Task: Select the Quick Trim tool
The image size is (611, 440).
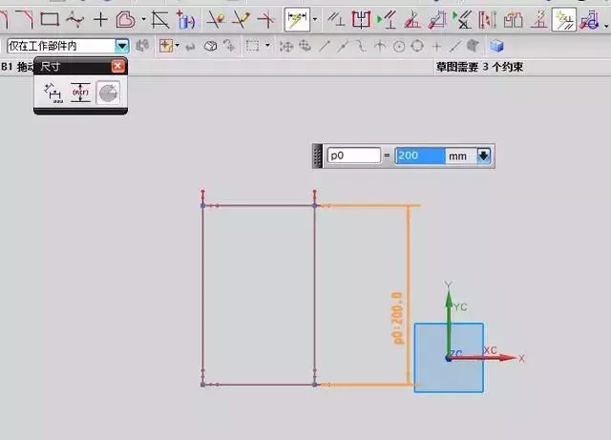Action: click(217, 18)
